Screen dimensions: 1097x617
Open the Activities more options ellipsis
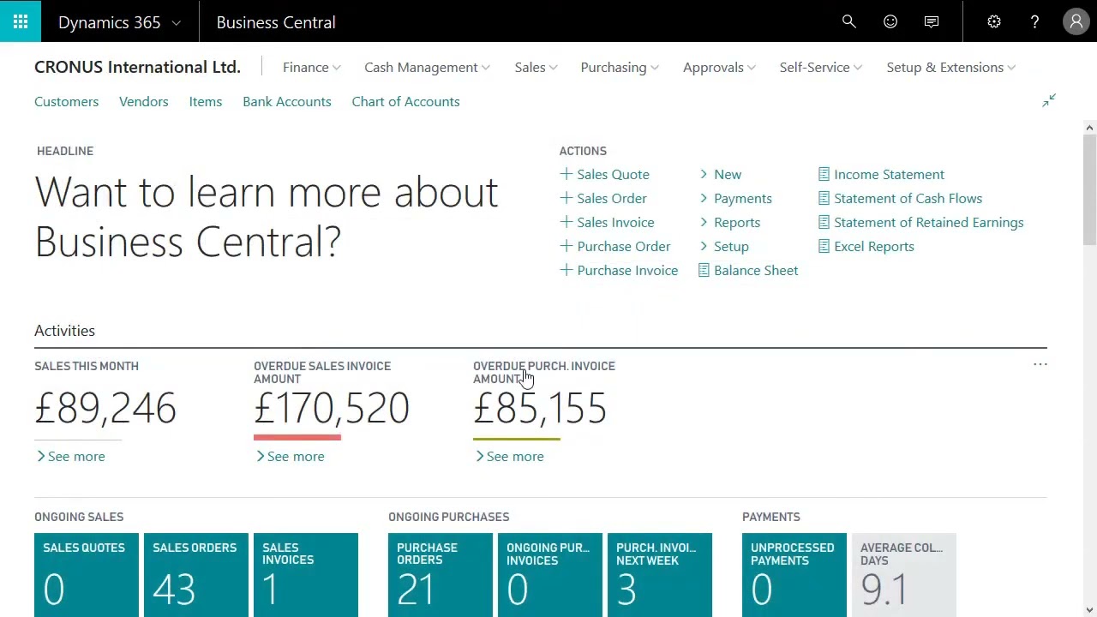pyautogui.click(x=1040, y=365)
